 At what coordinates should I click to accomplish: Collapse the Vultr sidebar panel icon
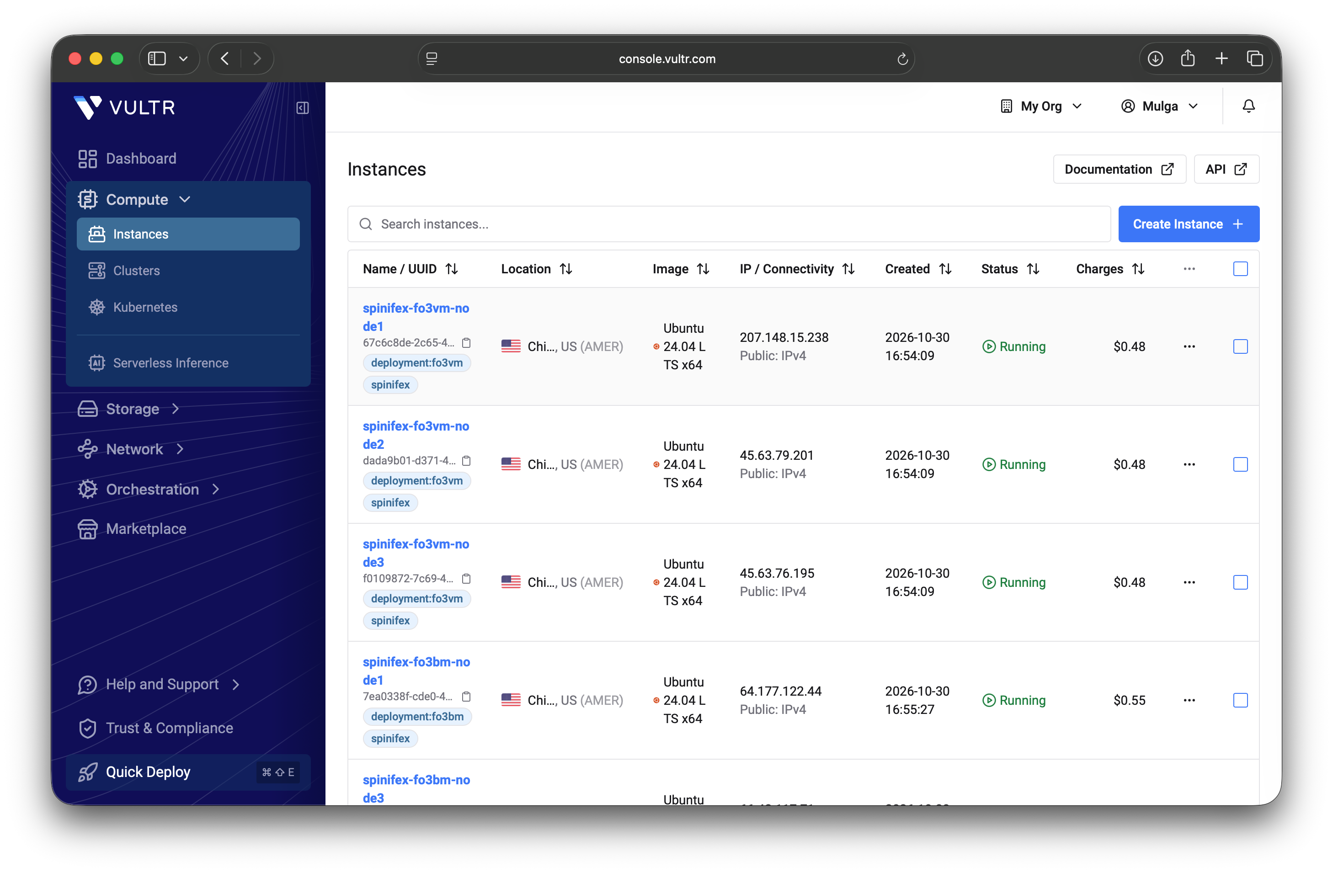pos(303,107)
